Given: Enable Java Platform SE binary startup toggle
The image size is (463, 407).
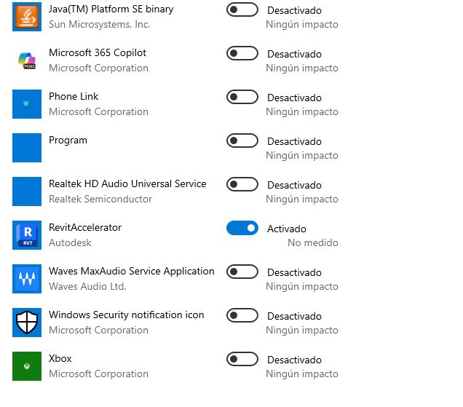Looking at the screenshot, I should [x=242, y=10].
